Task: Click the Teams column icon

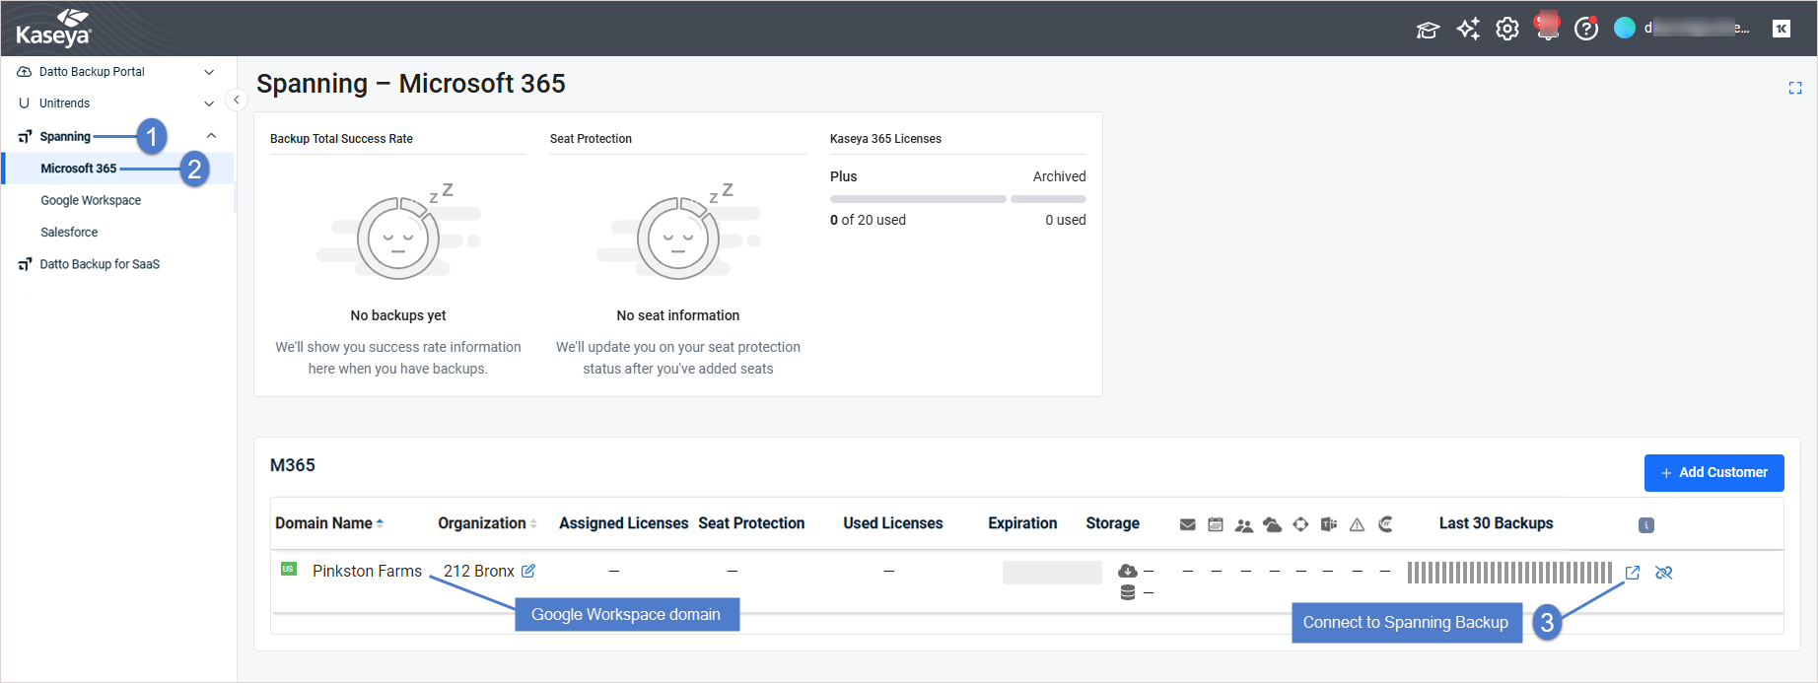Action: click(1329, 524)
